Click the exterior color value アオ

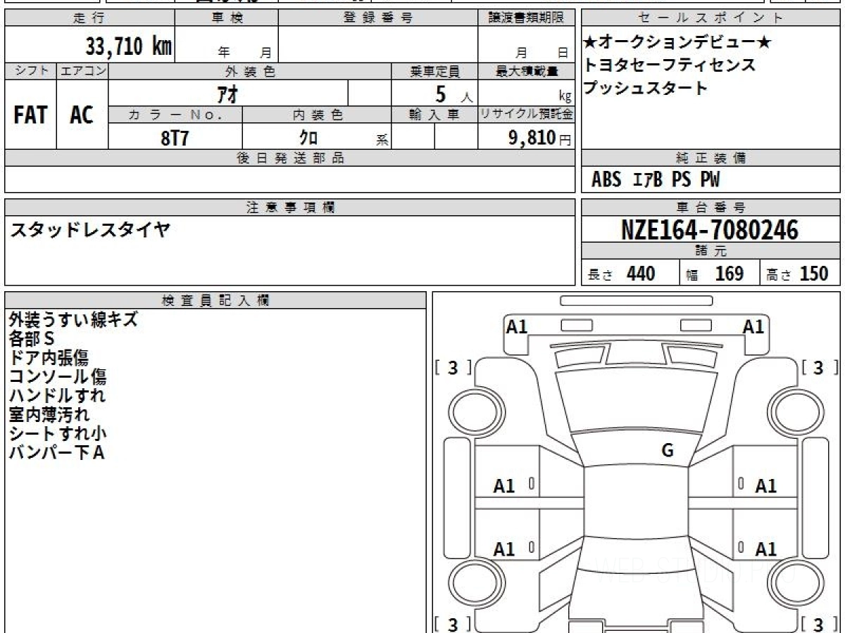coord(228,94)
